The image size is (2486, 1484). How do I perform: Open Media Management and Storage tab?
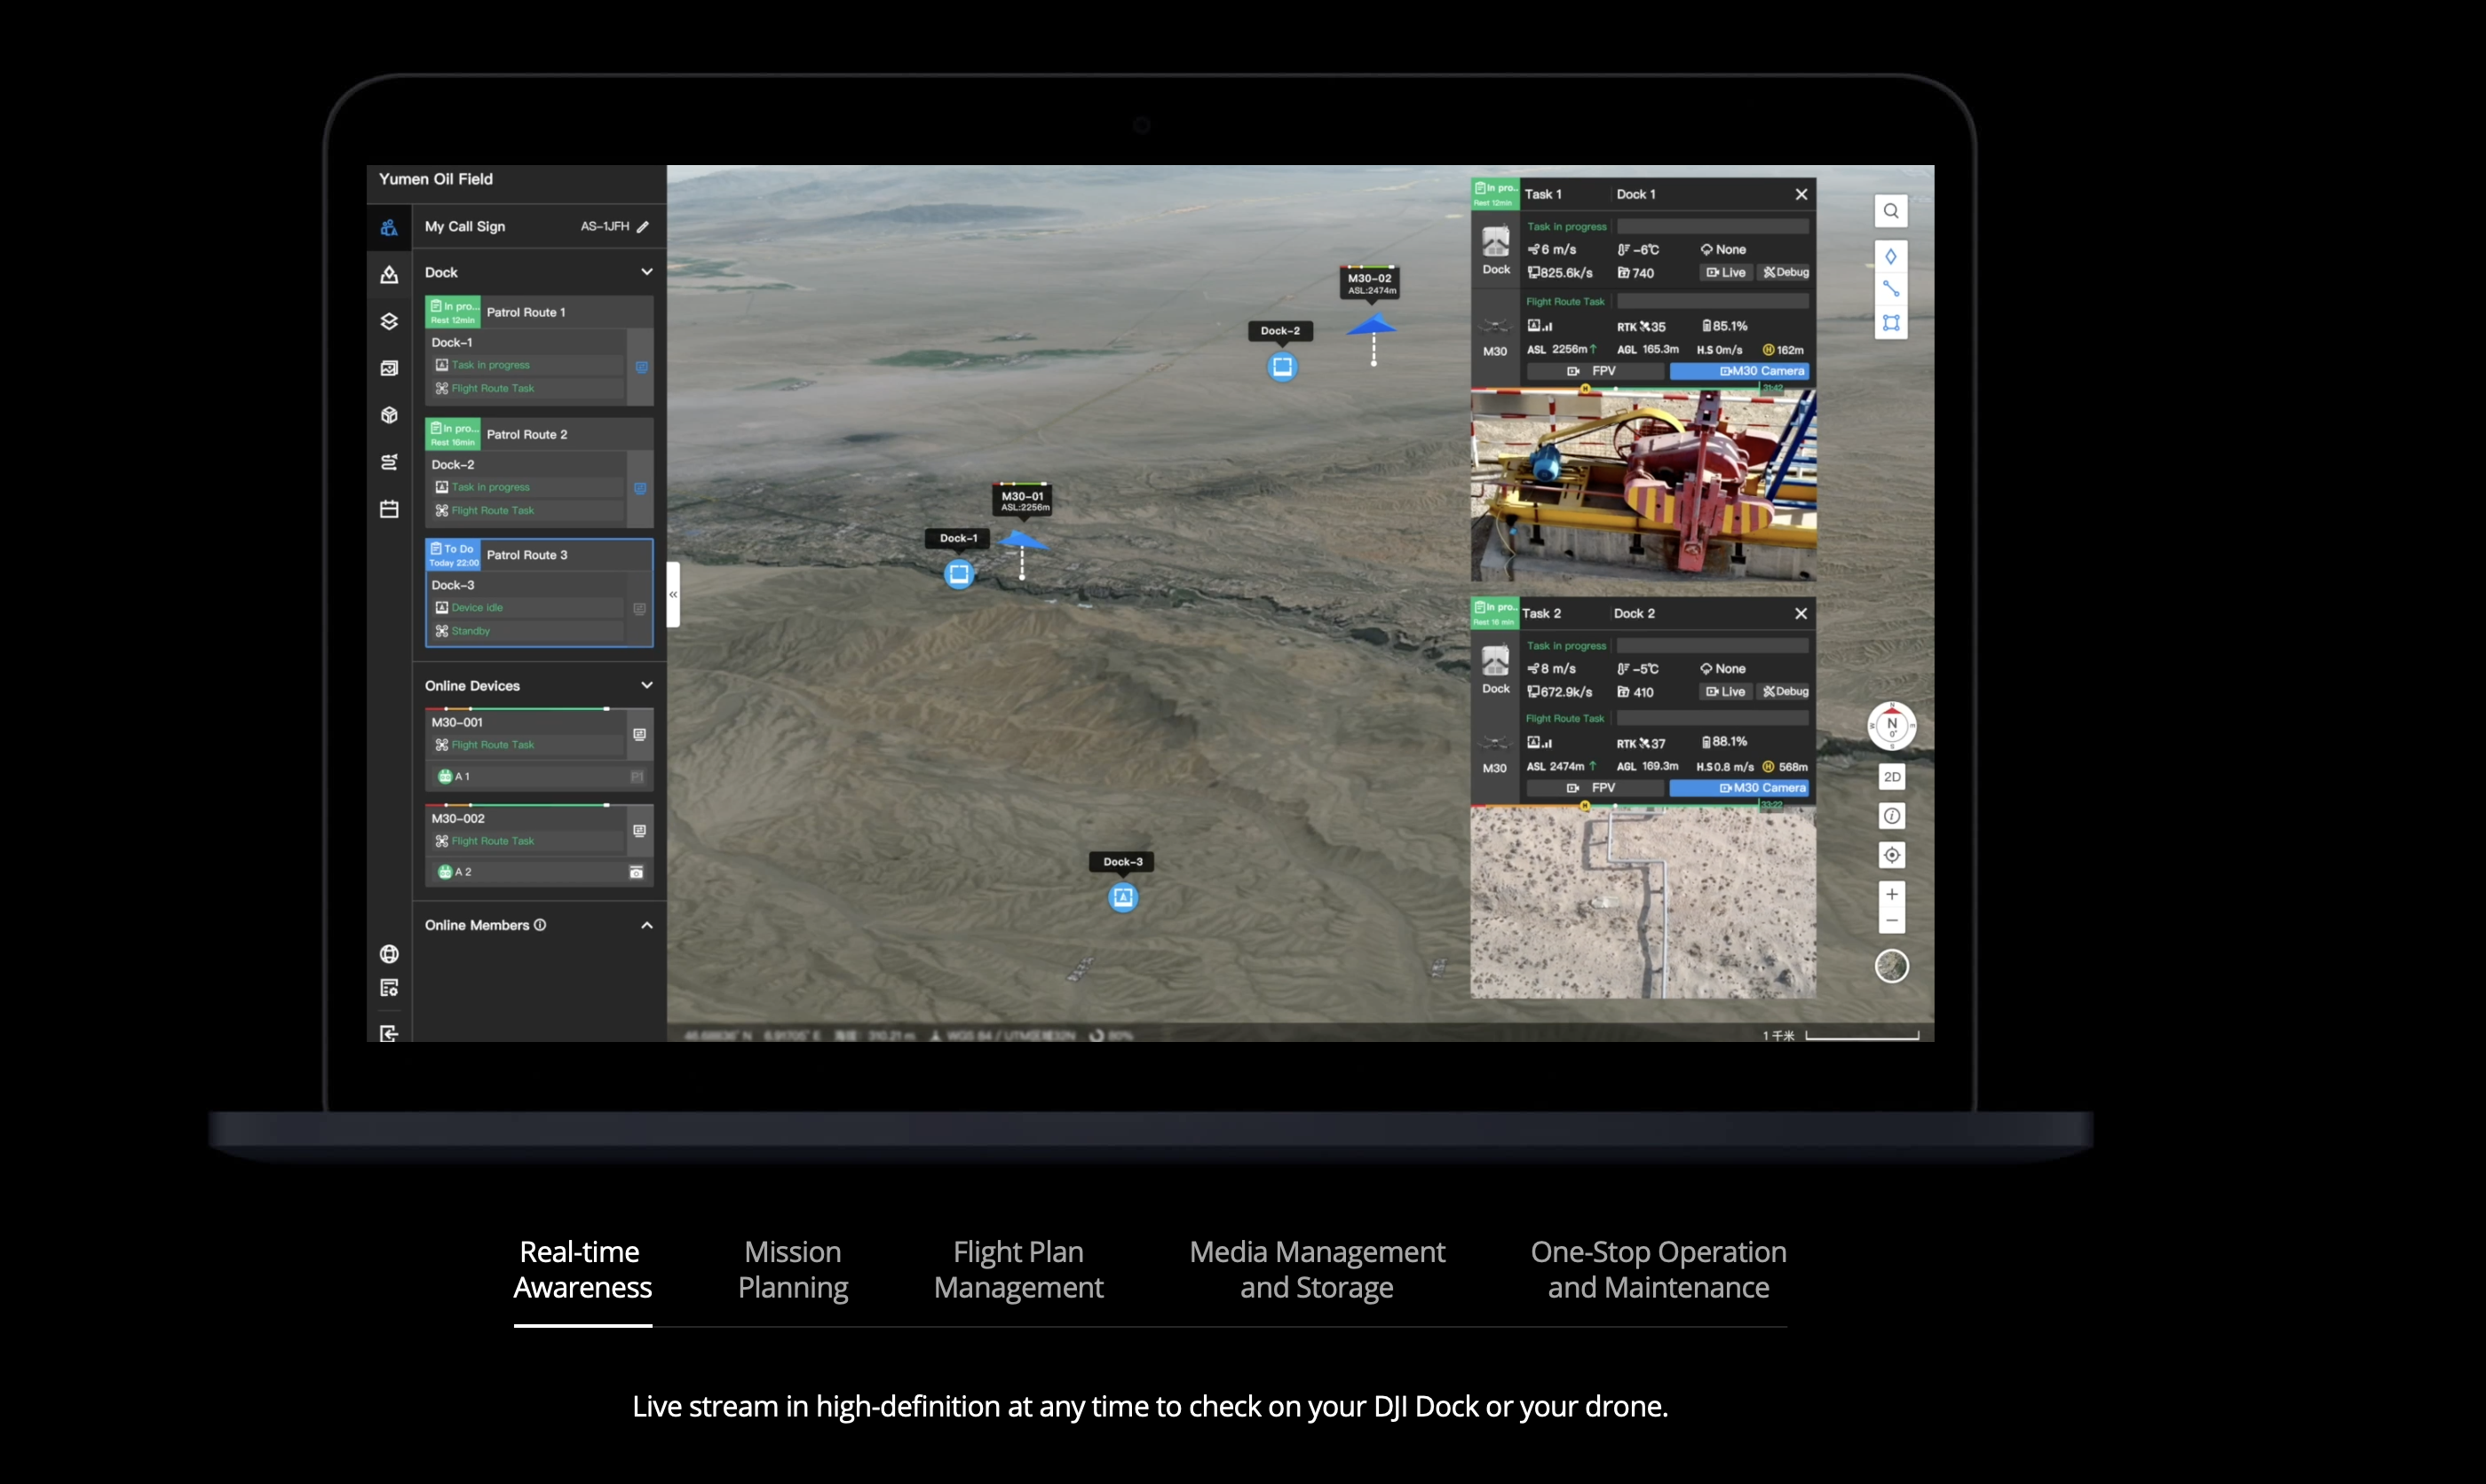[1316, 1269]
